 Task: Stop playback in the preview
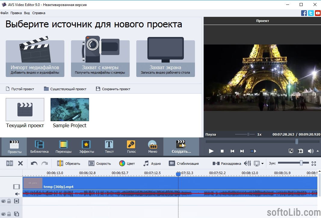222,151
